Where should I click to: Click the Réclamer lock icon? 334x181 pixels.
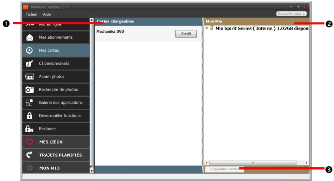(29, 129)
